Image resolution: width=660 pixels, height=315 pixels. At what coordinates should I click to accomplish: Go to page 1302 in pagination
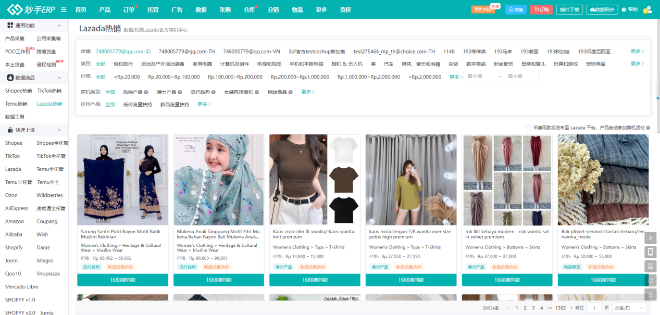coord(561,308)
